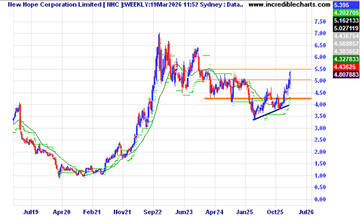Click the dark purple 4.807883 value
Image resolution: width=360 pixels, height=218 pixels.
346,75
